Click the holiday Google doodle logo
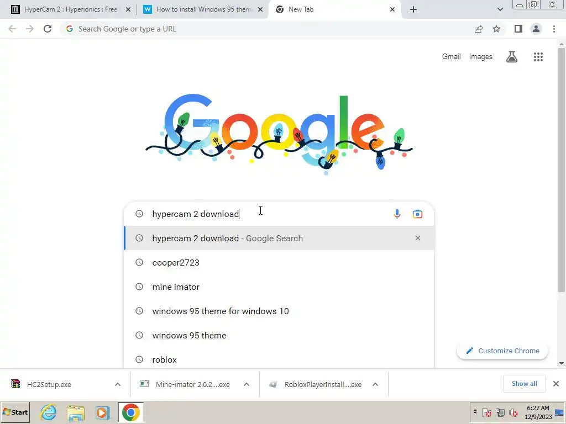Screen dimensions: 566x424 [279, 134]
